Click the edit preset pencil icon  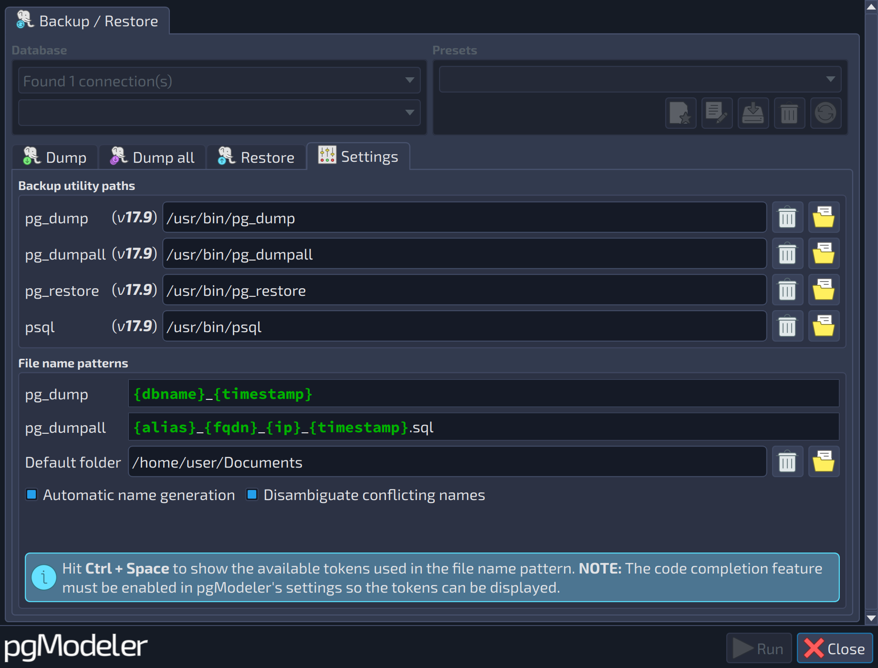tap(717, 114)
